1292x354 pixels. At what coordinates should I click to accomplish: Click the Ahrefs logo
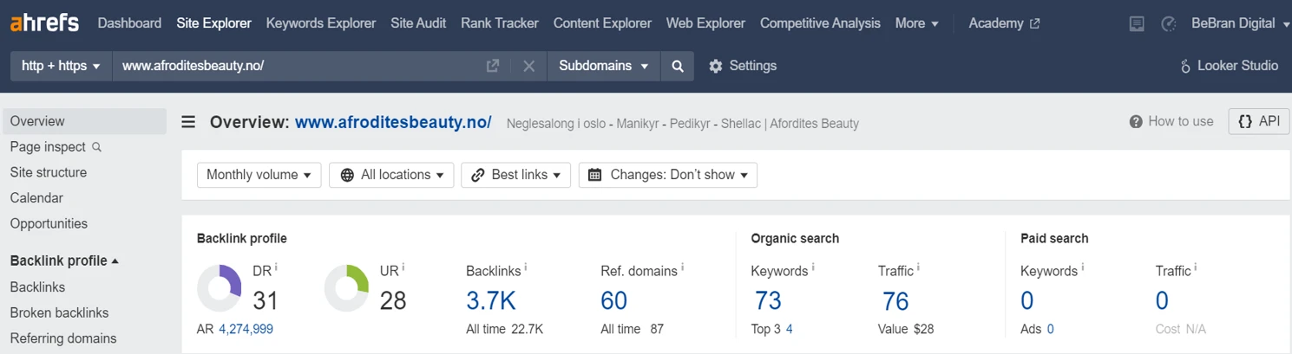click(x=44, y=23)
